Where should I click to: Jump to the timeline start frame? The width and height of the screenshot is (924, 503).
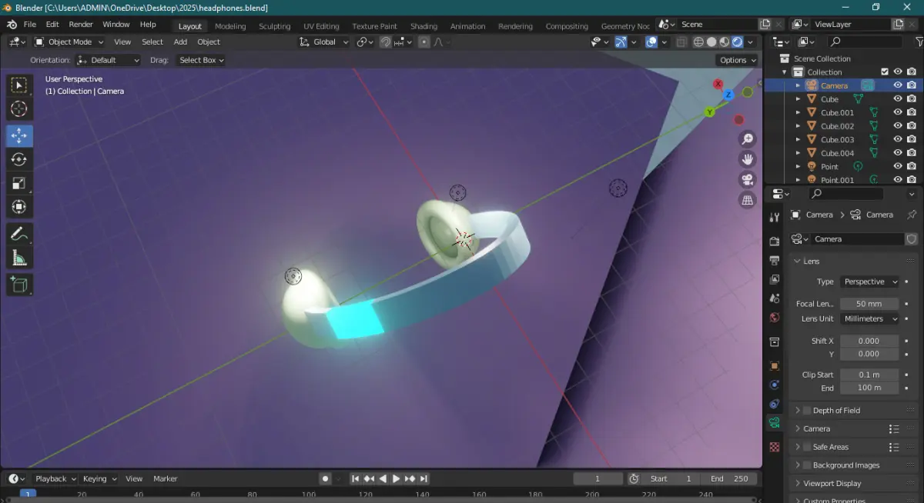[x=356, y=478]
